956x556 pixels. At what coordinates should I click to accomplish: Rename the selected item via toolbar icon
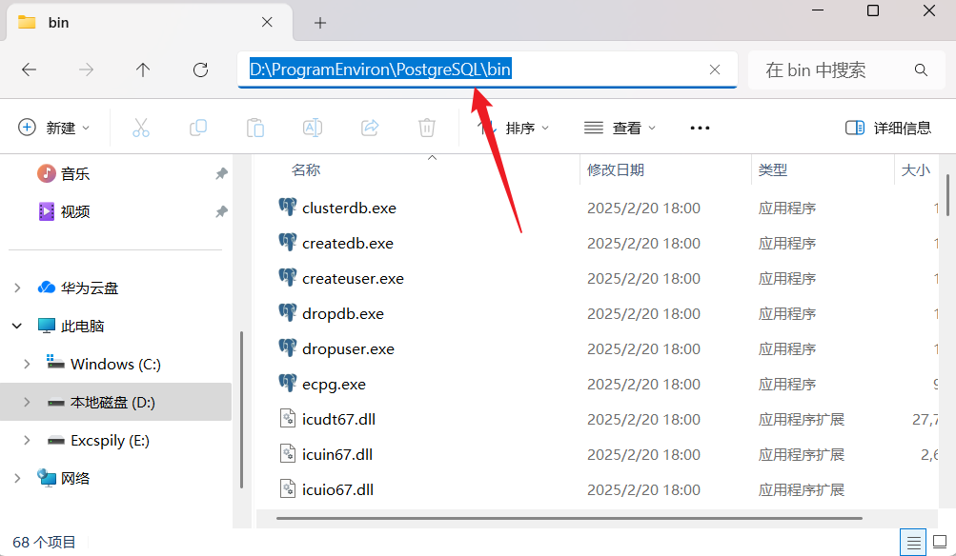[313, 128]
